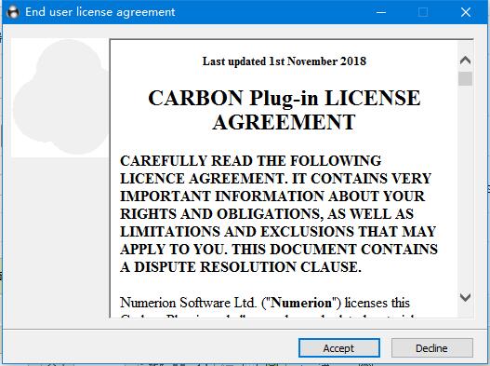Click the 'CARBON Plug-in LICENSE AGREEMENT' heading
This screenshot has height=366, width=490.
[x=285, y=110]
